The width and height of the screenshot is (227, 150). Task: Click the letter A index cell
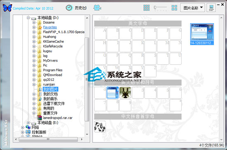tap(100, 33)
